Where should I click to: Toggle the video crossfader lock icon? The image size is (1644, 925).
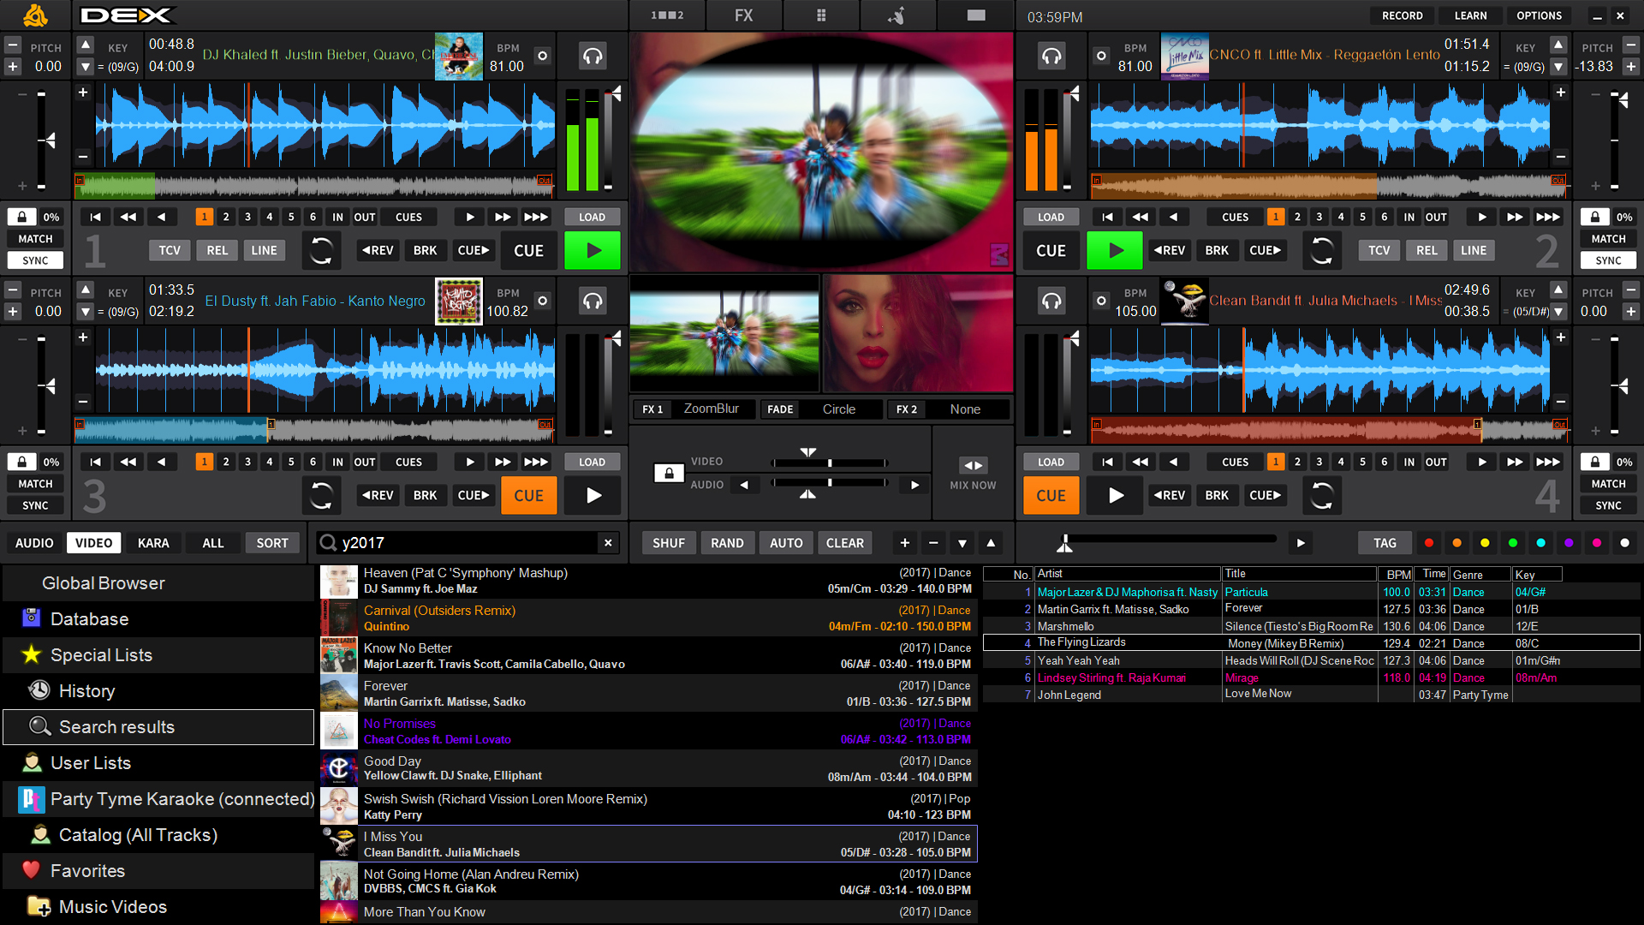click(x=669, y=473)
